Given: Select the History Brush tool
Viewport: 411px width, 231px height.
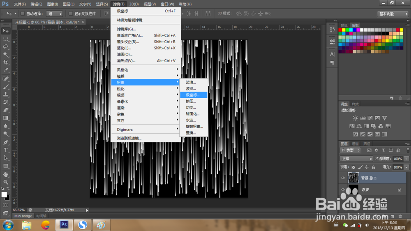Looking at the screenshot, I should (5, 102).
